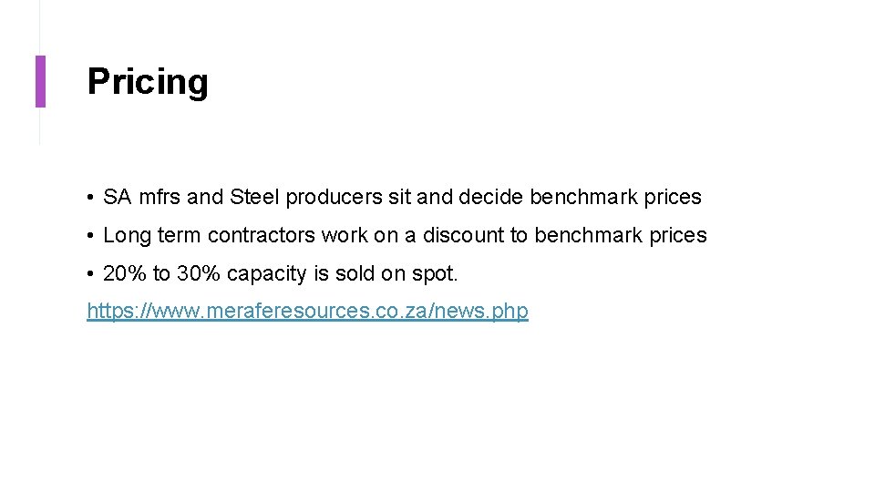This screenshot has width=875, height=492.
Task: Open the meraferesources.co.za news link
Action: (x=307, y=312)
